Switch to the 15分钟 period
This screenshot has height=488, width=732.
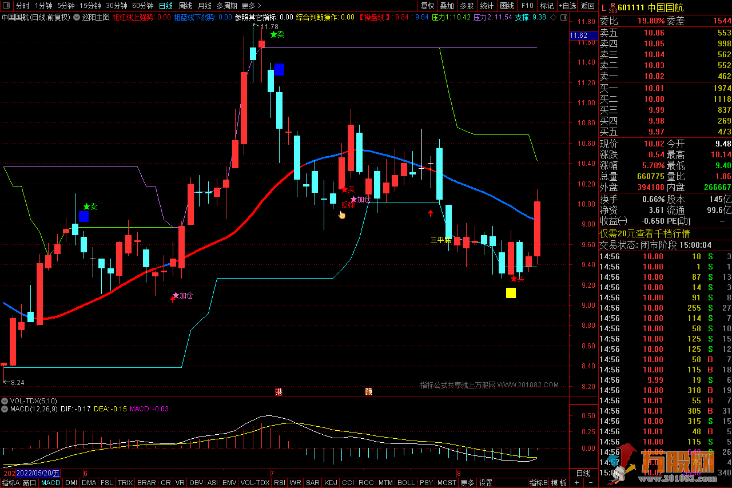90,6
